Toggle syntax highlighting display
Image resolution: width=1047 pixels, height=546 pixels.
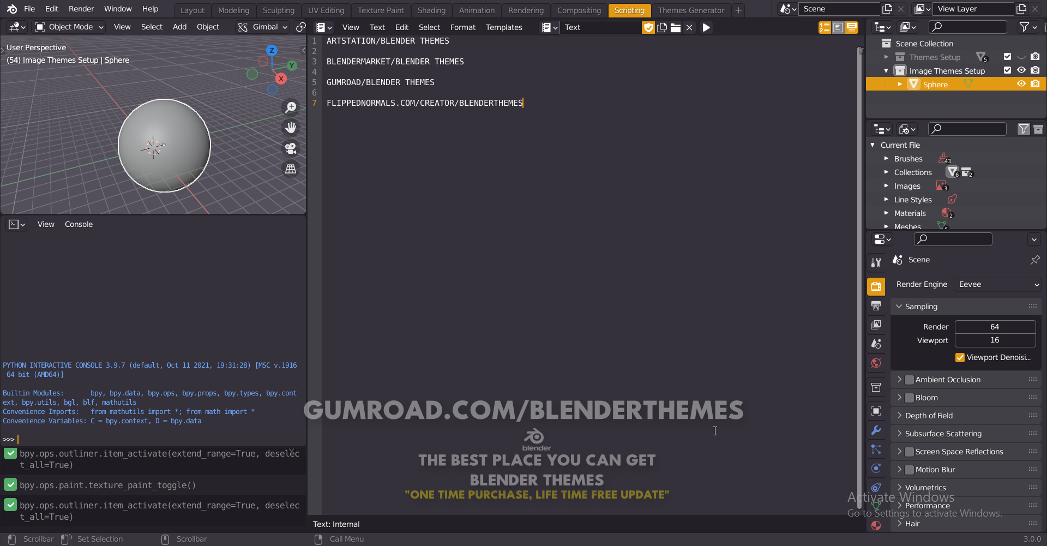pyautogui.click(x=852, y=27)
